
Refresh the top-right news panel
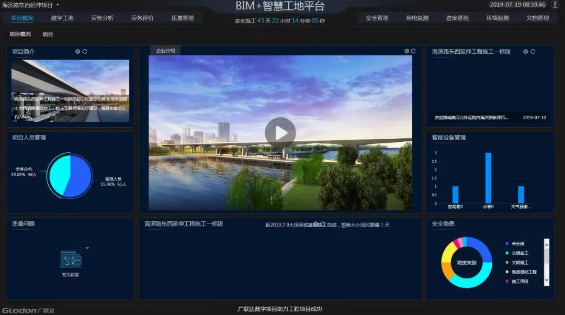coord(533,52)
